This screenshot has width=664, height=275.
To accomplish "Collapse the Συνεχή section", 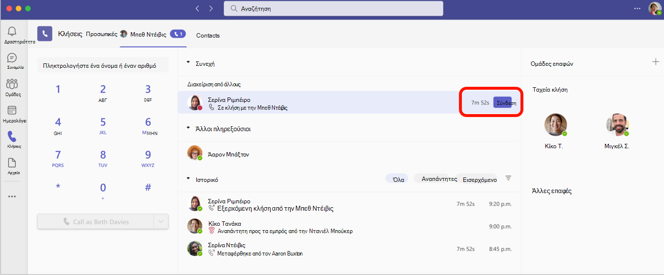I will [x=188, y=63].
